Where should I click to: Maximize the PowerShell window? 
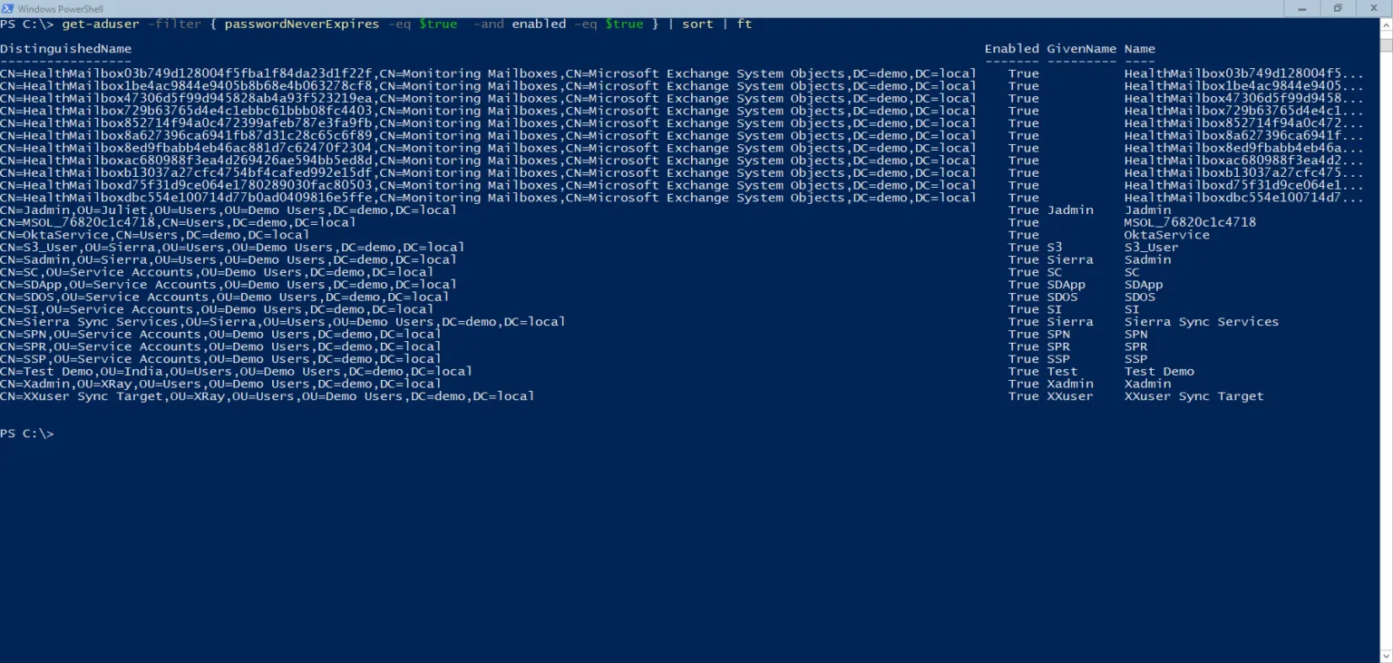coord(1338,8)
